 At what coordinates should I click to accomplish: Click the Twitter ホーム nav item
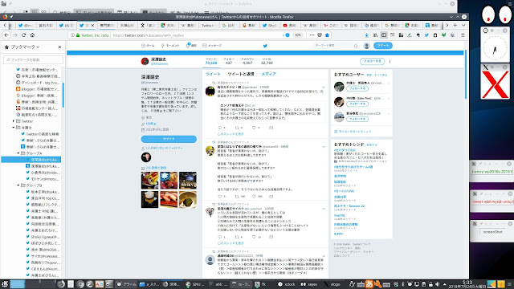pos(148,46)
